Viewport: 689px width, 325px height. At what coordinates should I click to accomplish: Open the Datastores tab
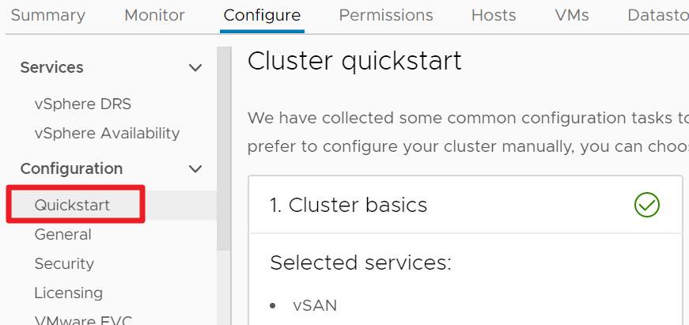coord(657,15)
